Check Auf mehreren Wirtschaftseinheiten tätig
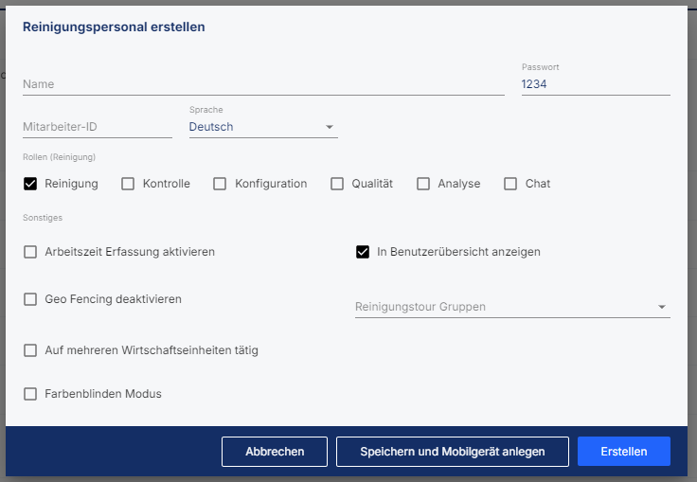 click(x=30, y=350)
